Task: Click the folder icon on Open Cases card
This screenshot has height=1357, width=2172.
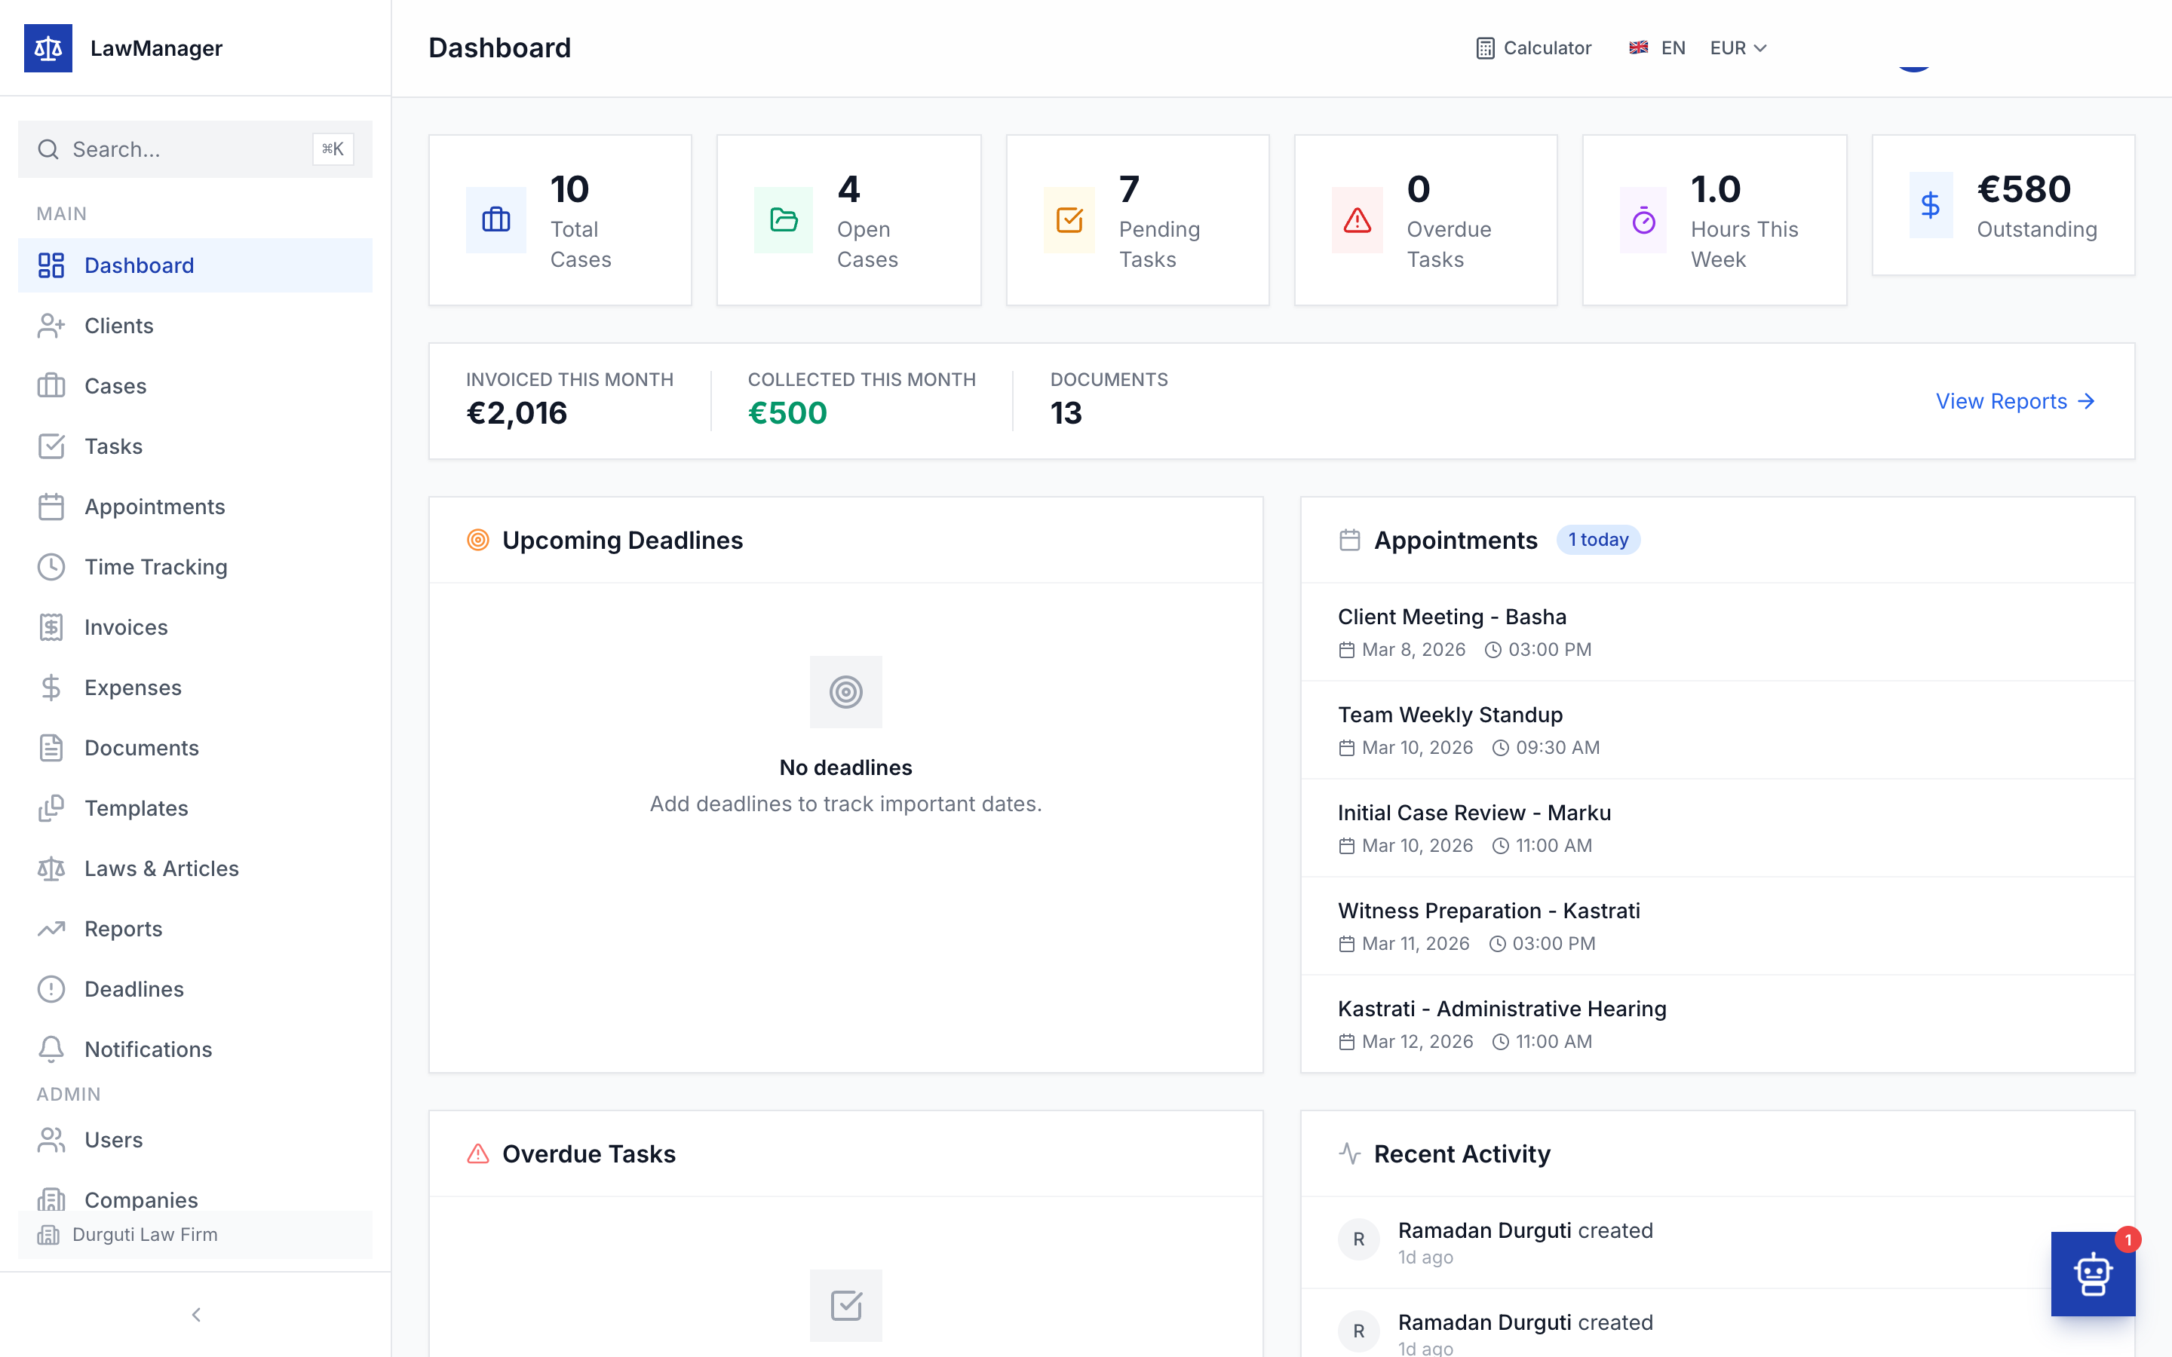Action: pos(784,220)
